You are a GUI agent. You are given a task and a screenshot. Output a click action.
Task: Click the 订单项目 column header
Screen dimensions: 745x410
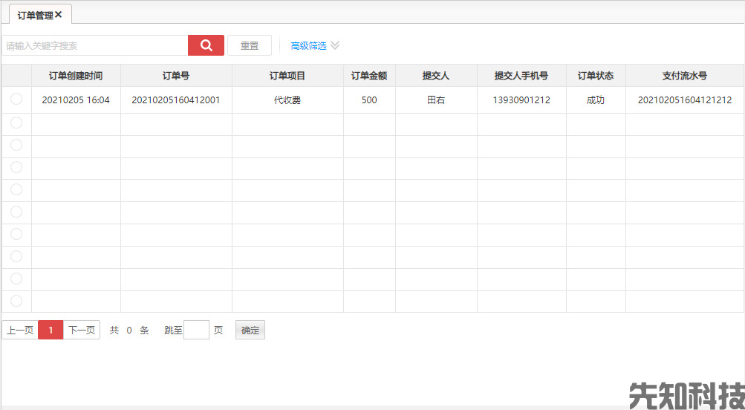[287, 76]
